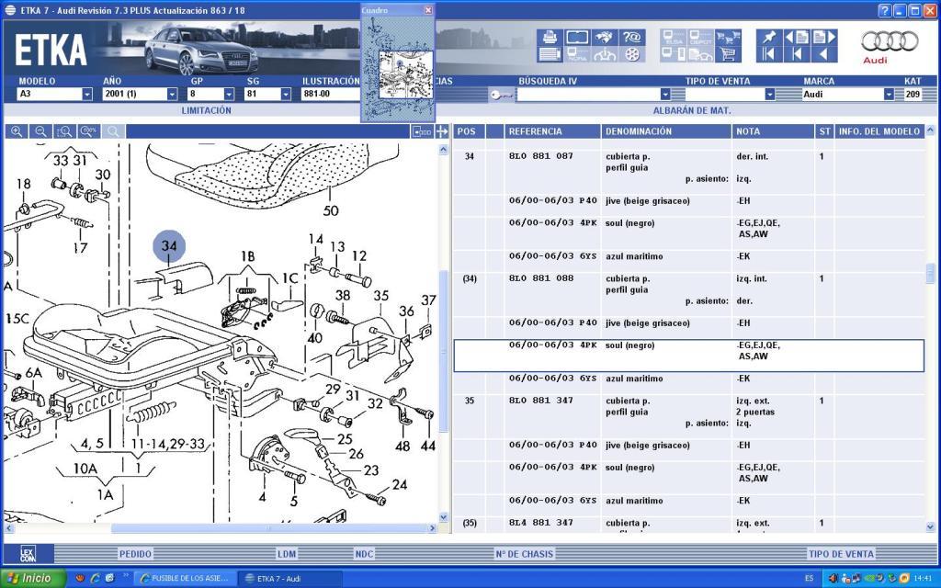
Task: Open the MODELO dropdown showing A3
Action: pyautogui.click(x=87, y=95)
